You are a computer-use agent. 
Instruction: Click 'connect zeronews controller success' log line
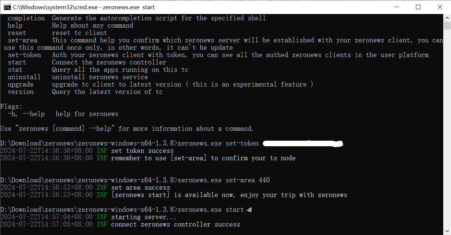coord(175,224)
